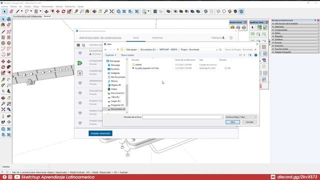Select the Pan hand tool in top toolbar

[x=100, y=11]
